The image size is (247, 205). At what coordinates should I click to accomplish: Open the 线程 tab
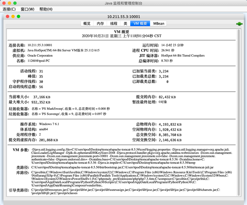click(x=114, y=24)
